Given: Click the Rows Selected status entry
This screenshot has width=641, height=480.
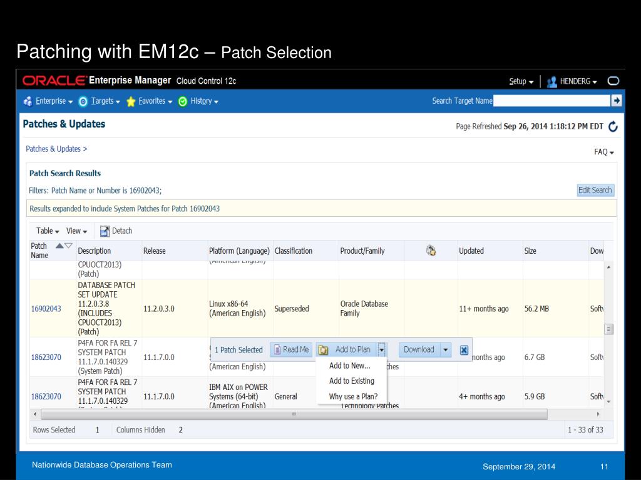Looking at the screenshot, I should tap(66, 430).
